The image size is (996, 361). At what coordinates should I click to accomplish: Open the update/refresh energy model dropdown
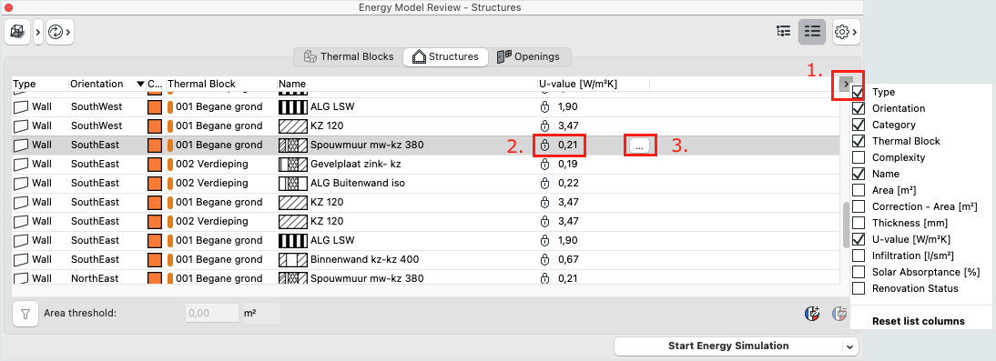(x=60, y=32)
